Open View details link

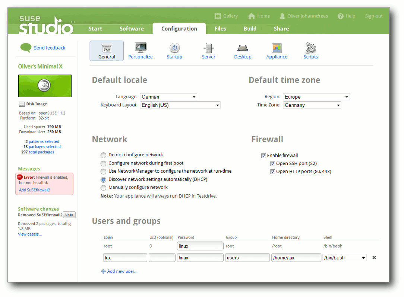[x=30, y=234]
